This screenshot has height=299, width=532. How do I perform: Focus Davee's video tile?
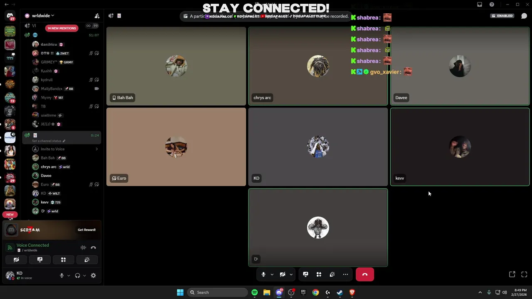pyautogui.click(x=460, y=66)
